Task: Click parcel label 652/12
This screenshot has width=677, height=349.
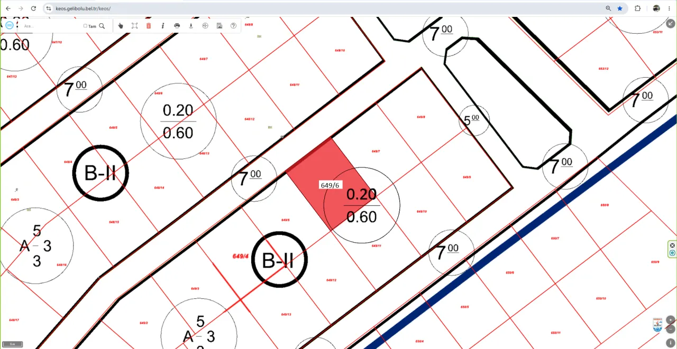Action: [603, 69]
